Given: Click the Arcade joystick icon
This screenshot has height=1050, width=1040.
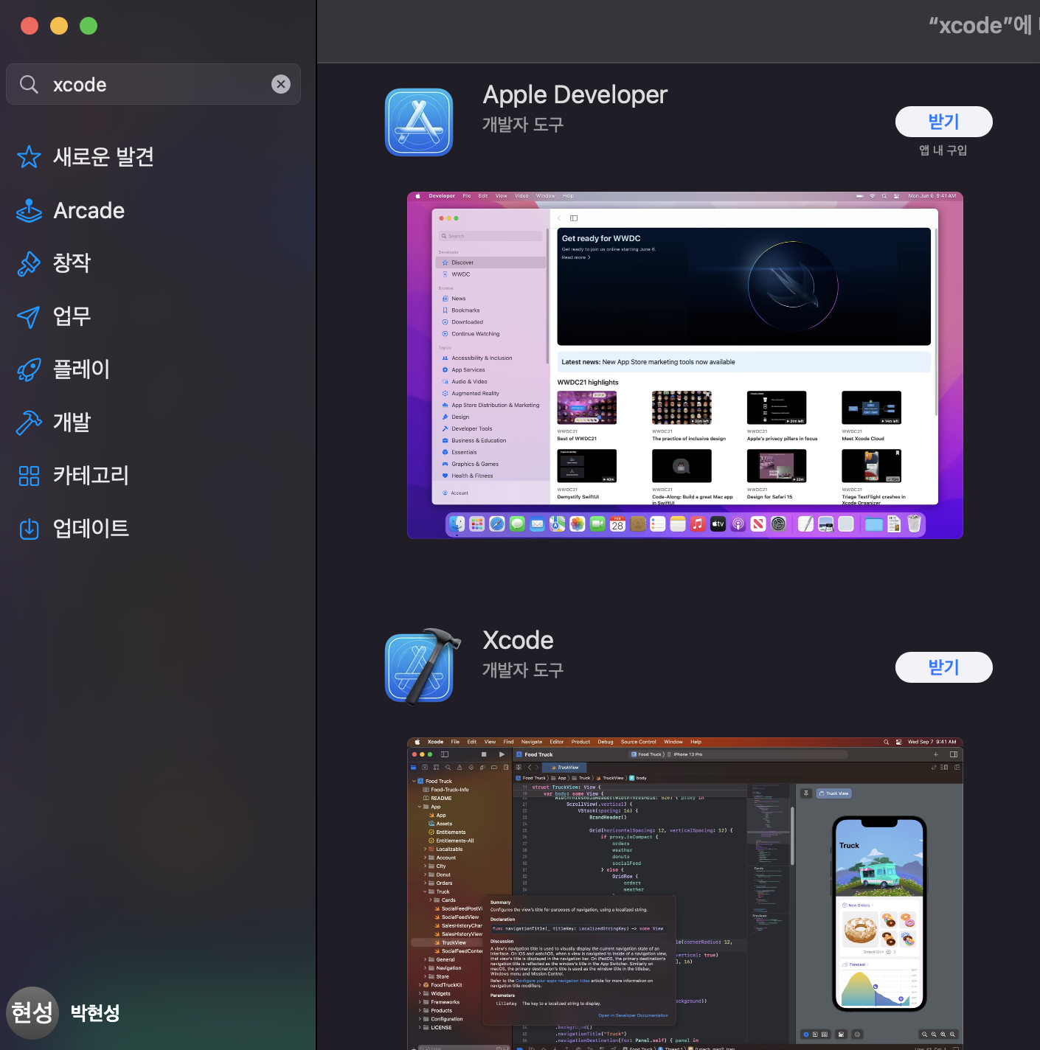Looking at the screenshot, I should point(29,210).
